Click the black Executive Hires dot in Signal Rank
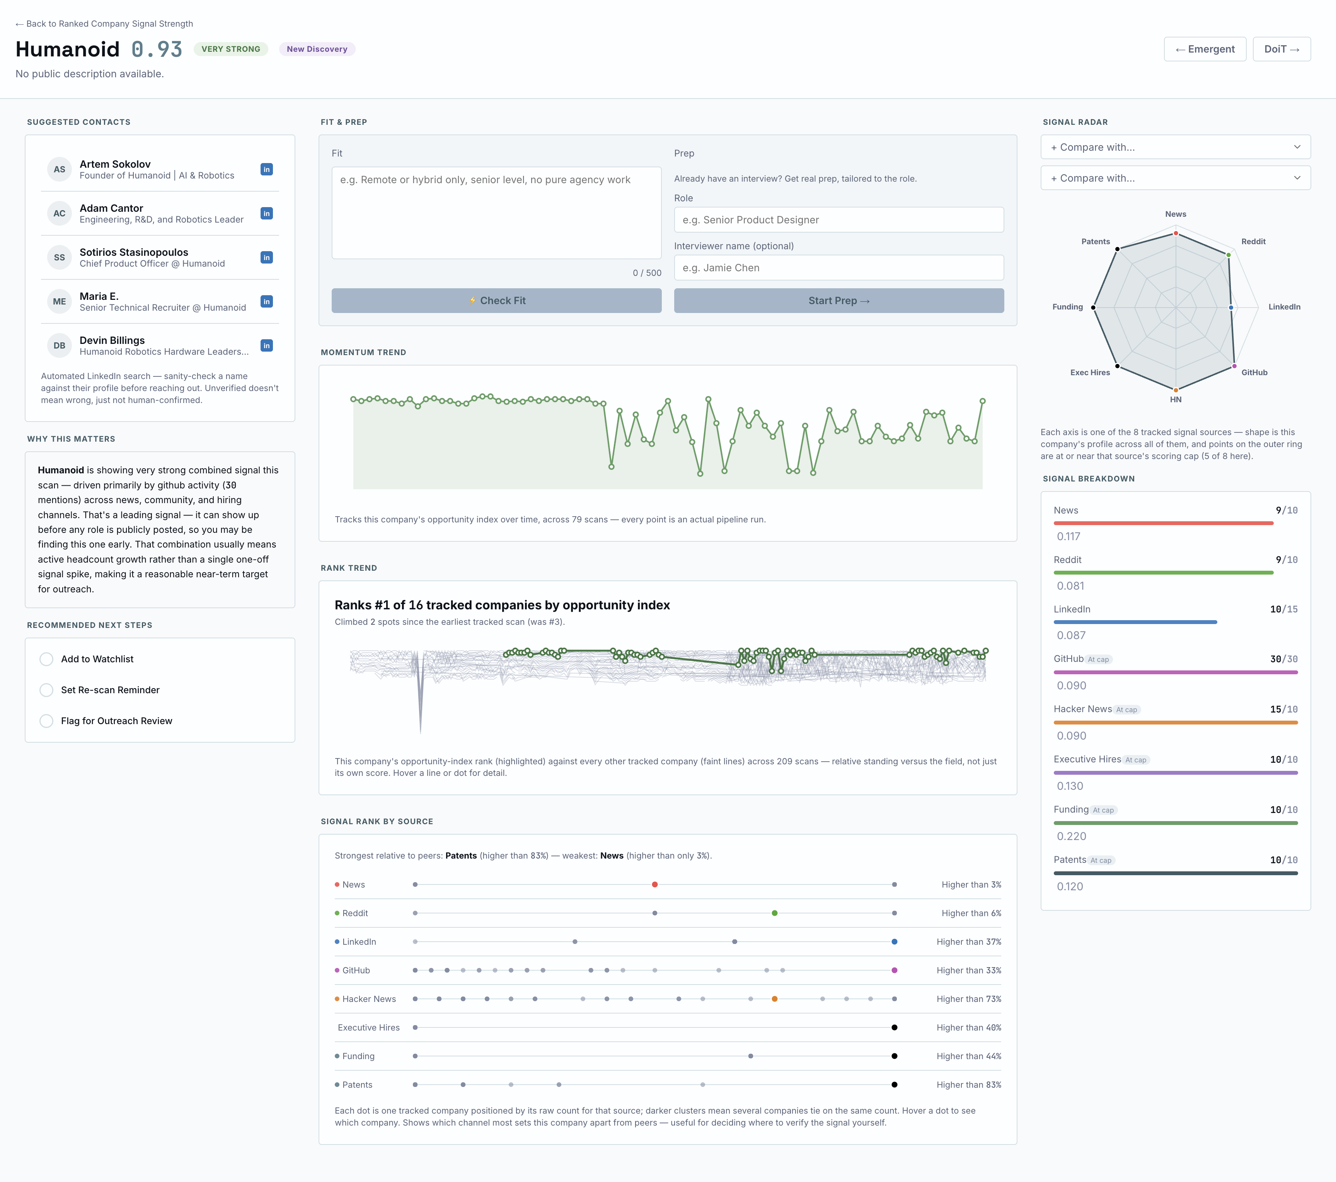This screenshot has width=1336, height=1182. point(894,1028)
